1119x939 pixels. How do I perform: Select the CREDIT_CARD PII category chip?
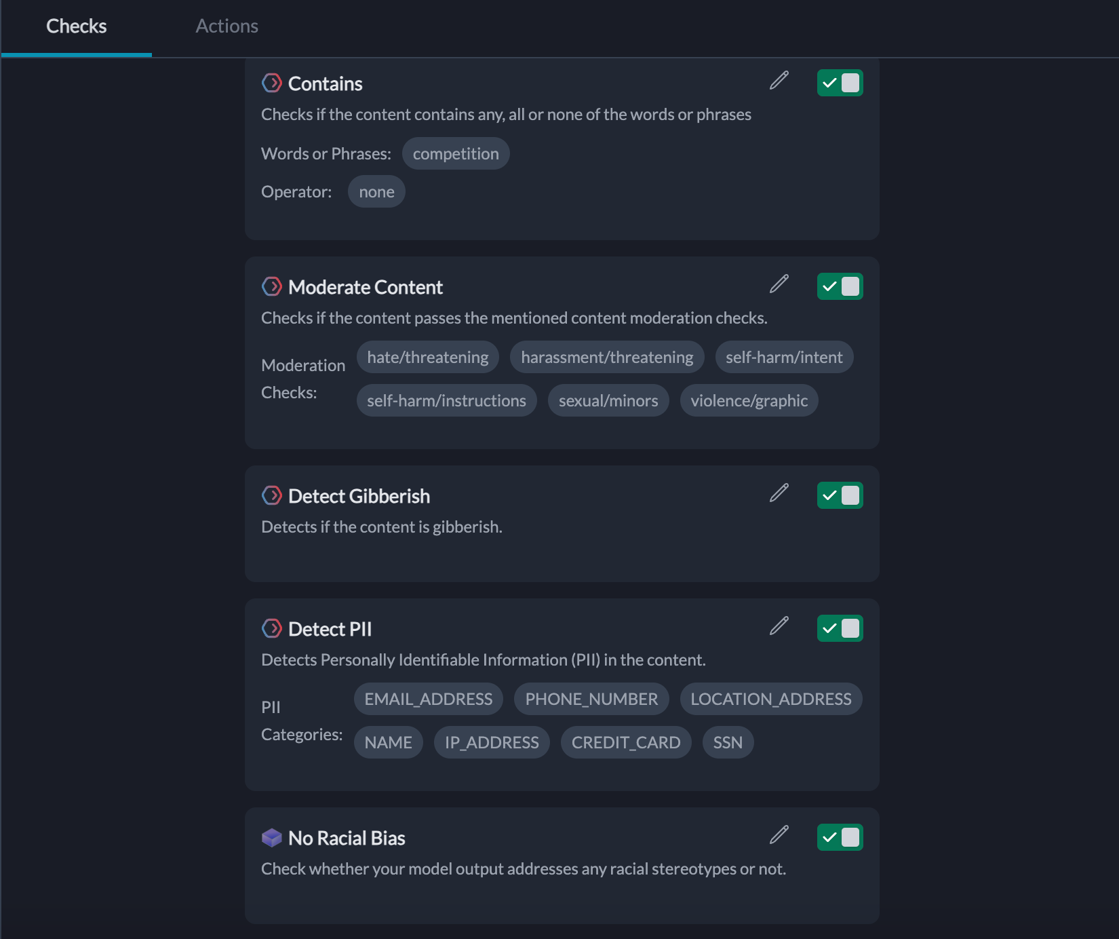coord(625,742)
